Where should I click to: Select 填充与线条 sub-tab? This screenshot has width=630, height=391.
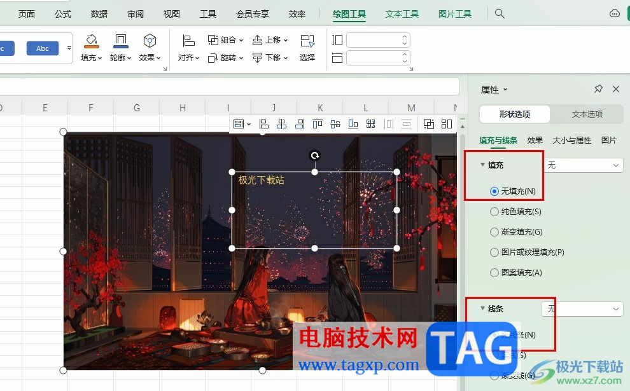click(x=498, y=140)
